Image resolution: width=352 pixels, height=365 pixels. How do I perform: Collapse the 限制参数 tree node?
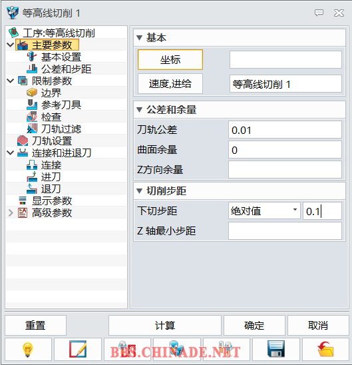(x=10, y=81)
